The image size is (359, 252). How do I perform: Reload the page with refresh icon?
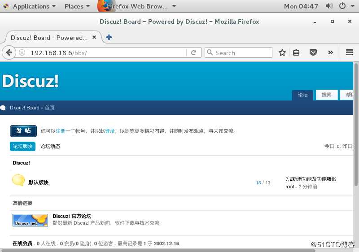point(194,53)
